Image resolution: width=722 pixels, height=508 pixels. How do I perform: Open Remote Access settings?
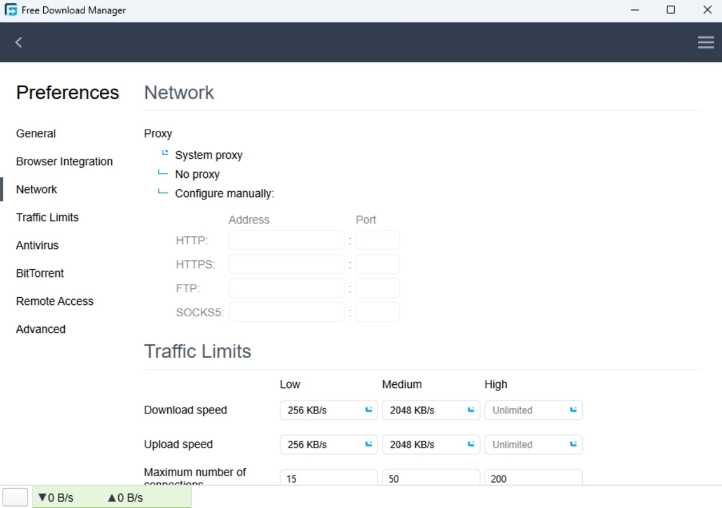[x=55, y=301]
